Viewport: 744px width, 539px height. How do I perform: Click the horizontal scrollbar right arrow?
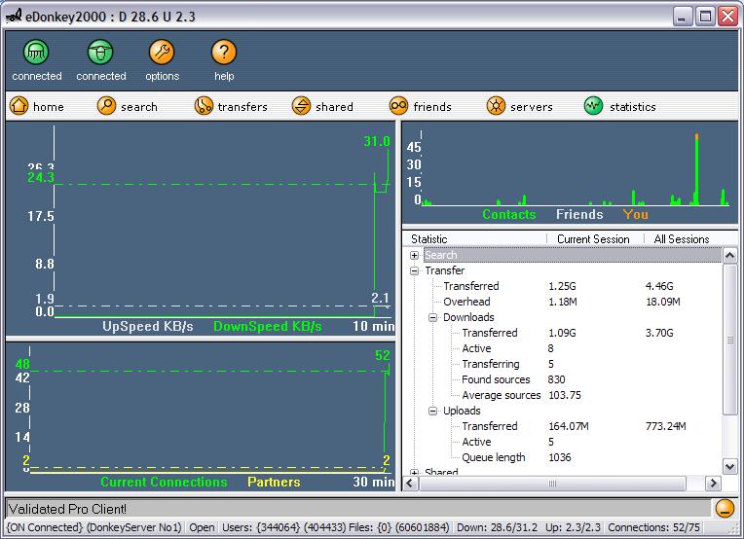pyautogui.click(x=713, y=484)
